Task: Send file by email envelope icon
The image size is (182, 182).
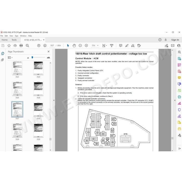Action: pos(173,45)
